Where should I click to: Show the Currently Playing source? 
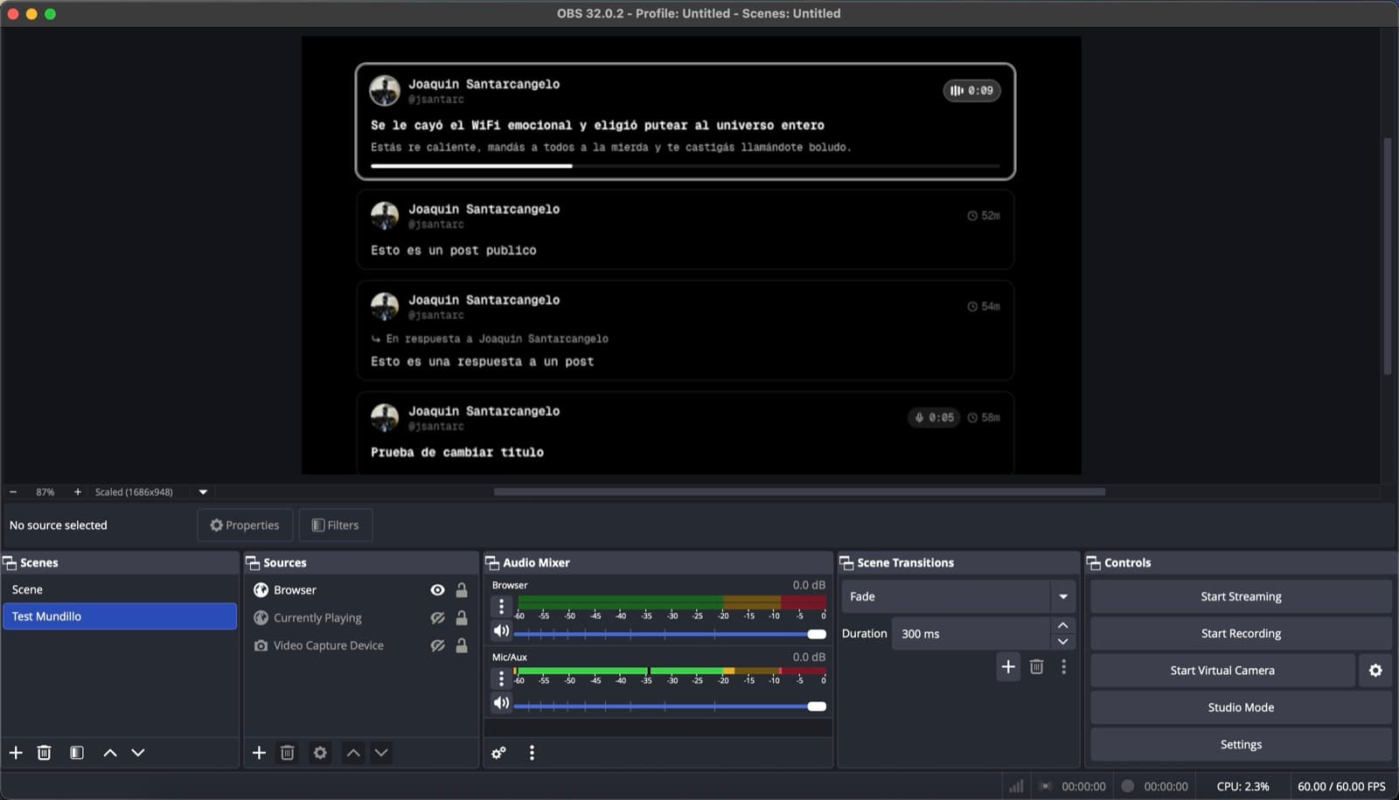point(437,618)
